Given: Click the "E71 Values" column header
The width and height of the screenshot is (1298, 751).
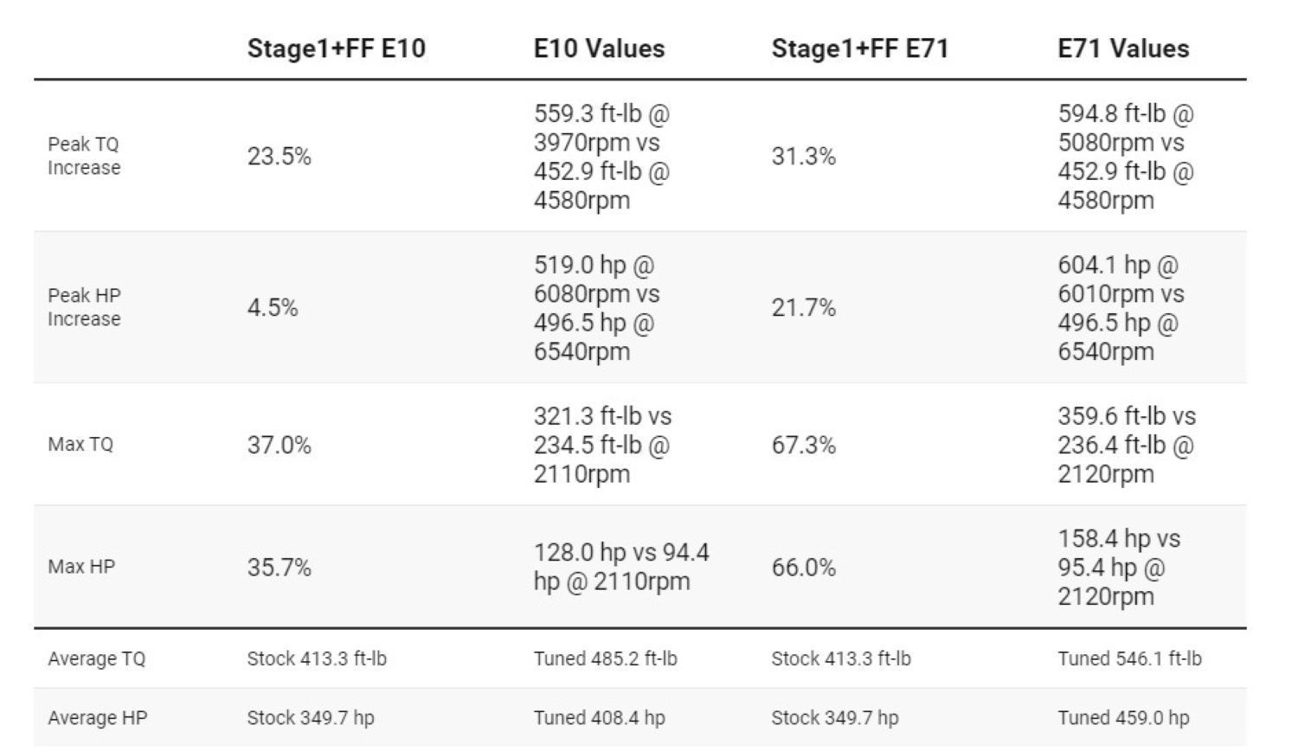Looking at the screenshot, I should coord(1123,48).
